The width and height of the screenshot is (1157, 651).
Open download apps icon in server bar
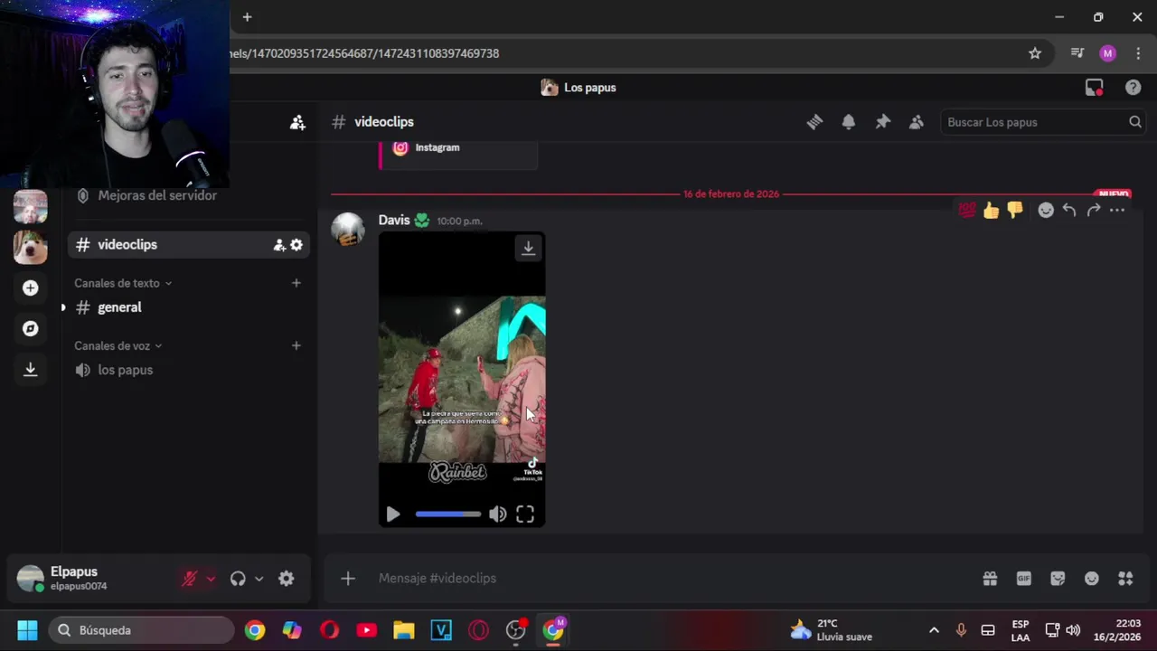point(30,369)
